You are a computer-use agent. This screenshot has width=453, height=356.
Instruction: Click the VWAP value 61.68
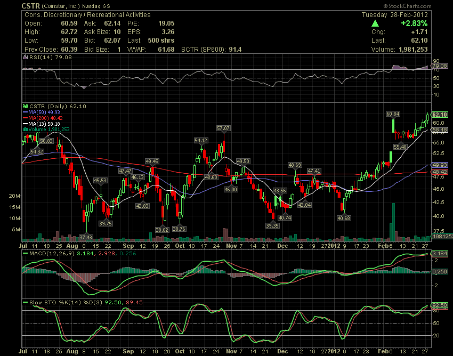click(166, 50)
